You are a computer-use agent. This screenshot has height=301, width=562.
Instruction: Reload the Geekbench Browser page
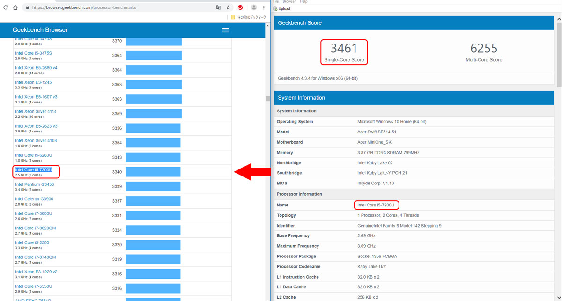click(x=6, y=7)
